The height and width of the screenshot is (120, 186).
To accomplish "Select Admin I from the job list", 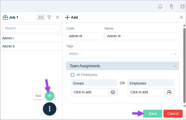I will coord(31,38).
